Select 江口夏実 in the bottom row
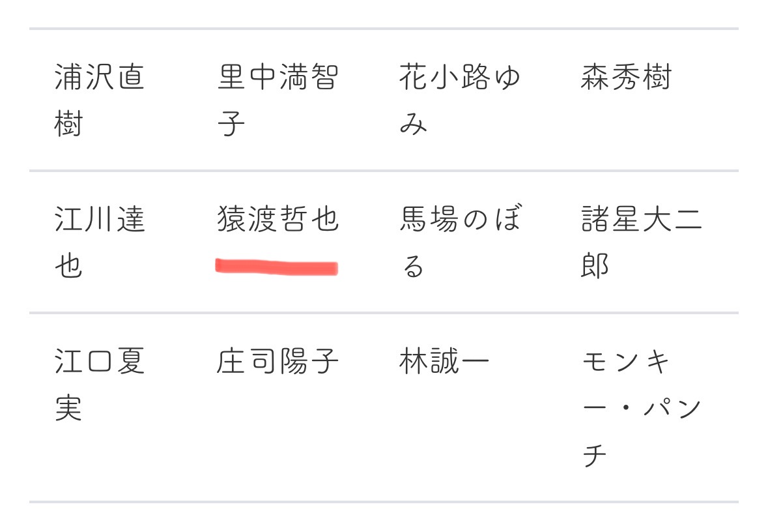 (x=99, y=384)
